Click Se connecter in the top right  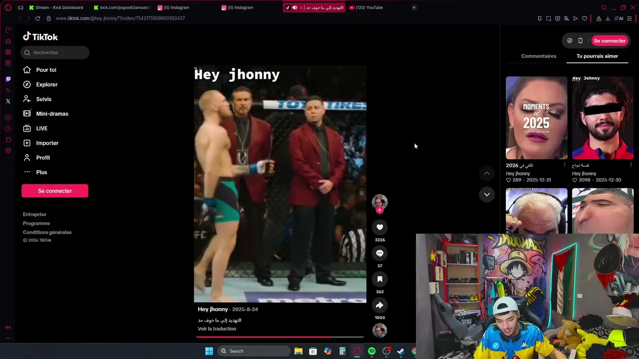610,41
